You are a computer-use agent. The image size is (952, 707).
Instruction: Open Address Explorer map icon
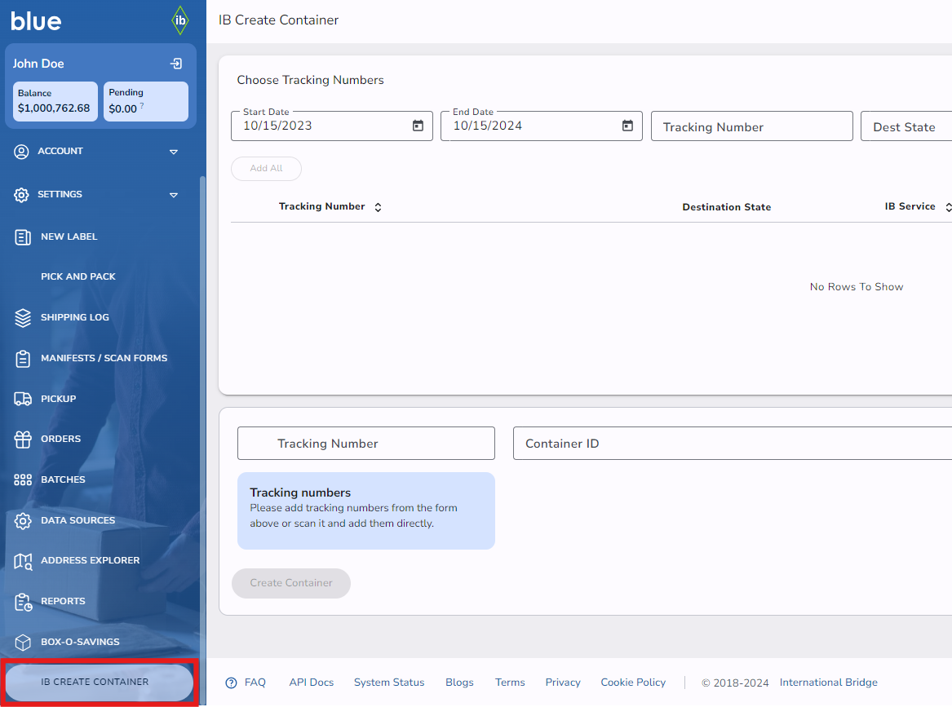[23, 561]
